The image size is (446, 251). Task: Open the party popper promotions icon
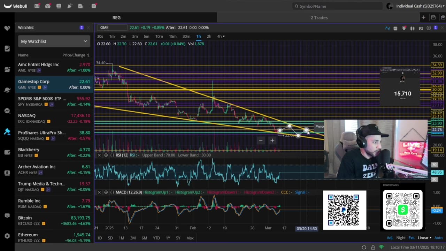point(70,6)
